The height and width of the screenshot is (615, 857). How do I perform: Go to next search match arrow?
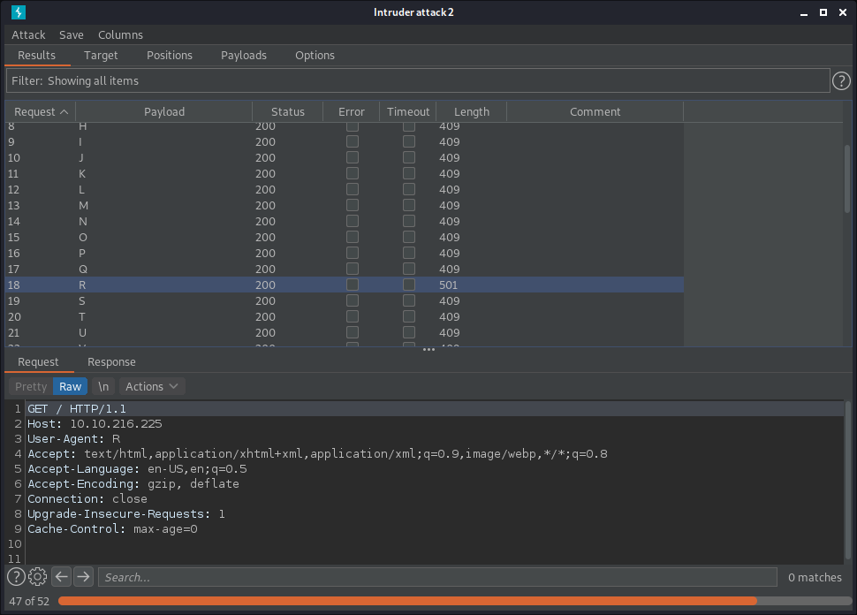coord(83,577)
